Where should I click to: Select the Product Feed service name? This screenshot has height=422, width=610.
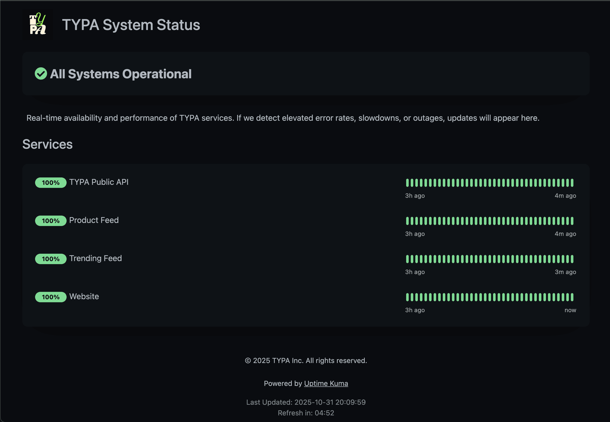coord(94,220)
